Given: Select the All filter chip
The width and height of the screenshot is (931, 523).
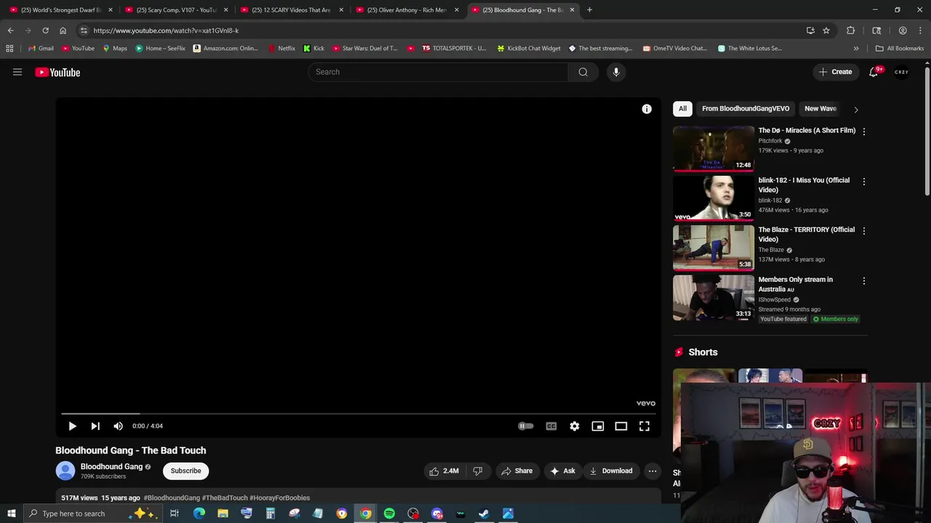Looking at the screenshot, I should [682, 109].
